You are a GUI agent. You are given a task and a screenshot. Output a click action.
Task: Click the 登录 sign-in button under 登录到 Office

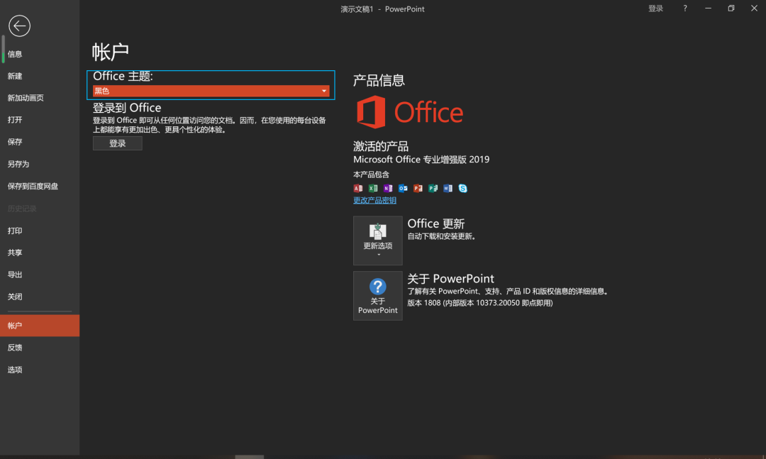pos(117,143)
